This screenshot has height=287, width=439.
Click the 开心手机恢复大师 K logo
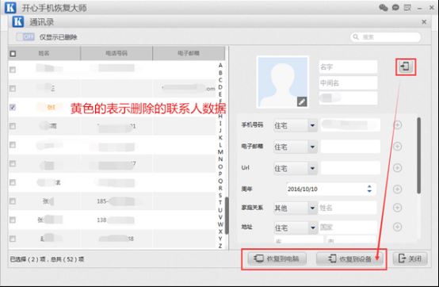point(10,8)
